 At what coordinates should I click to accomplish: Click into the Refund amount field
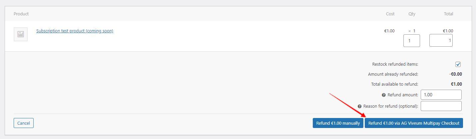pyautogui.click(x=441, y=95)
